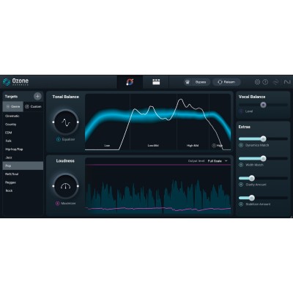Choose the Cinematic genre target

(23, 116)
